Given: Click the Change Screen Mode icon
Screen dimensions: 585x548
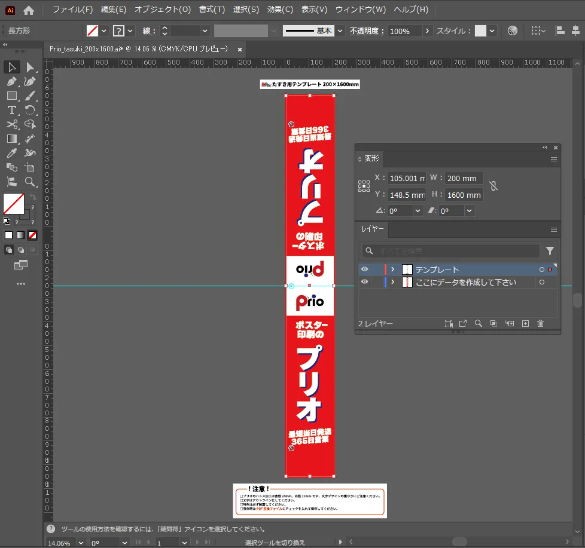Looking at the screenshot, I should 21,265.
